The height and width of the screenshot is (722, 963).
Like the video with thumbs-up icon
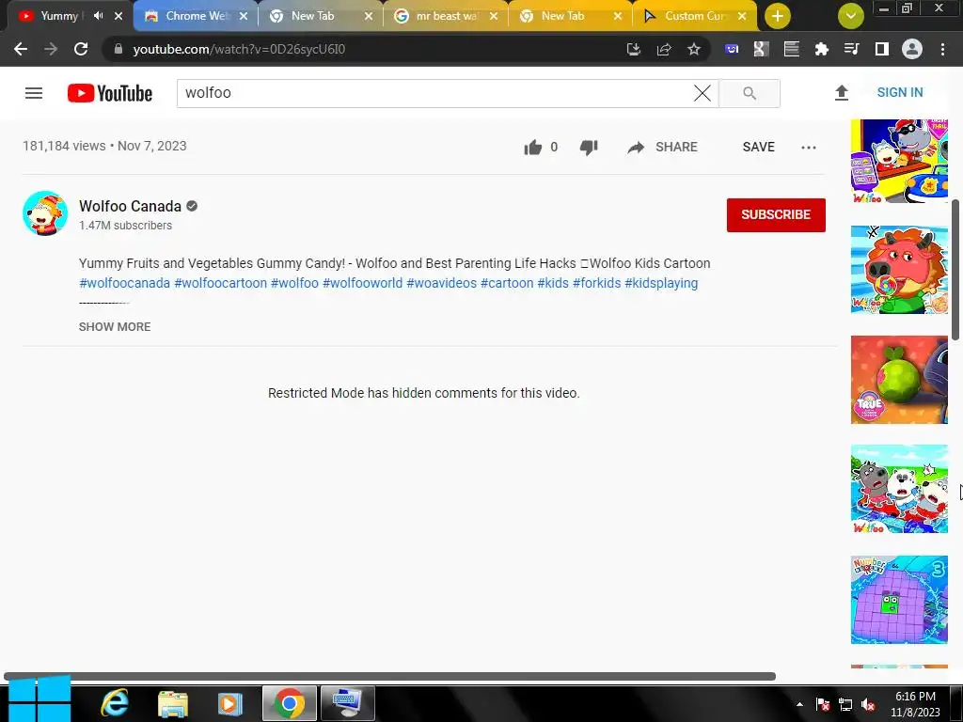point(533,148)
